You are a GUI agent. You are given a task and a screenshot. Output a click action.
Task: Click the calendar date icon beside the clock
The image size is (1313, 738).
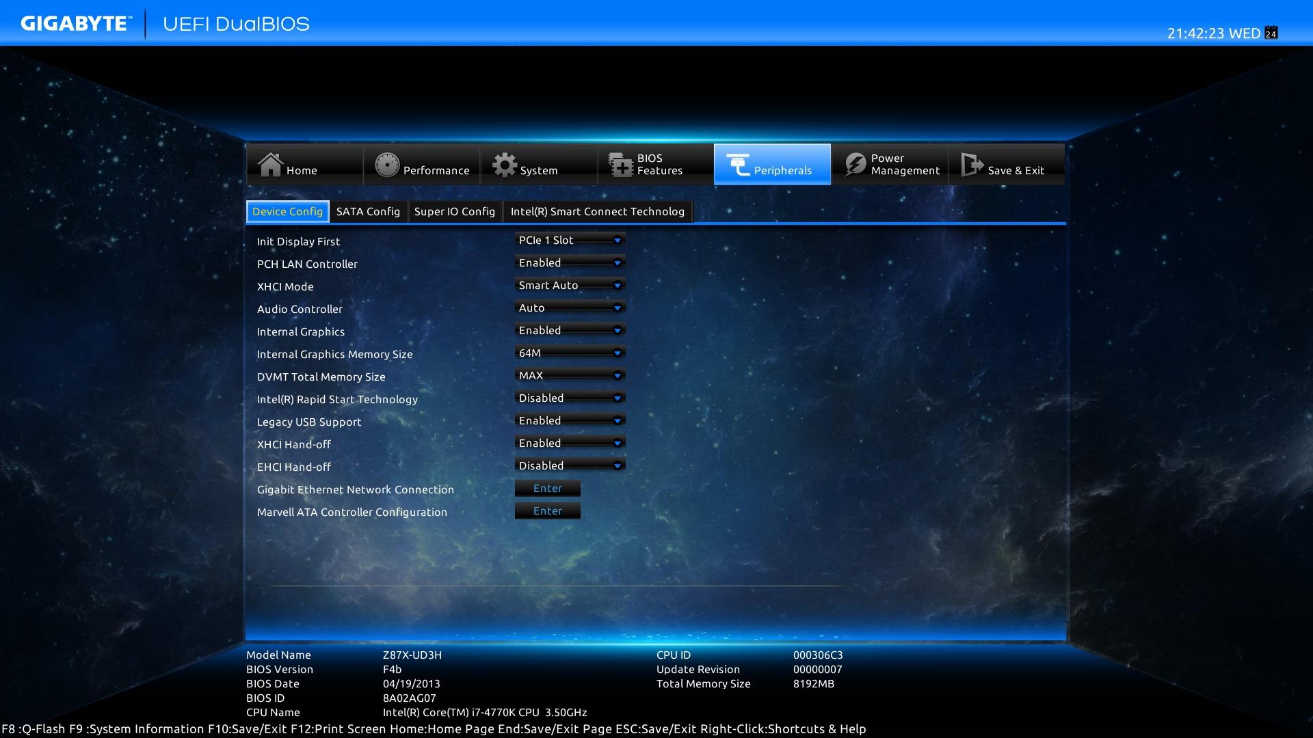coord(1271,33)
